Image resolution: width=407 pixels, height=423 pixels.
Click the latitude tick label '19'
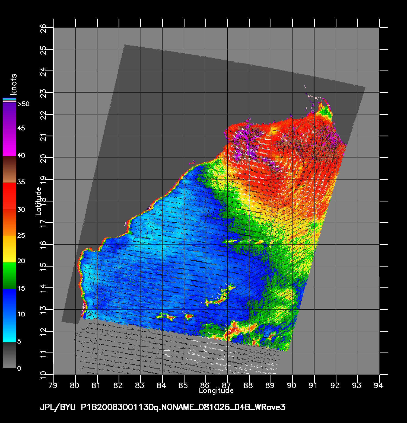(x=43, y=180)
